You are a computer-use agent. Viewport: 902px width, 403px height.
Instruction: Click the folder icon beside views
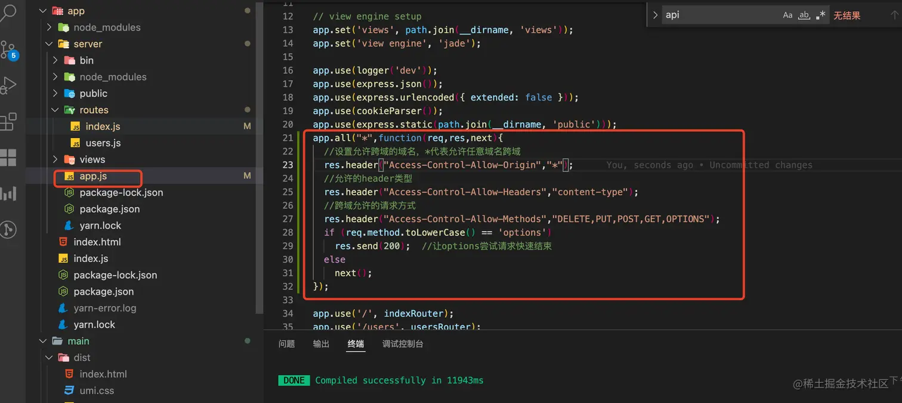tap(69, 160)
